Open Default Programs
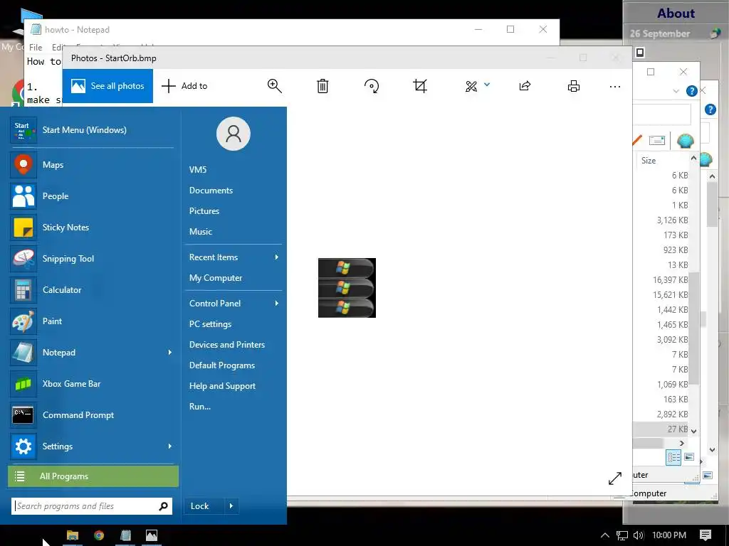 [222, 365]
